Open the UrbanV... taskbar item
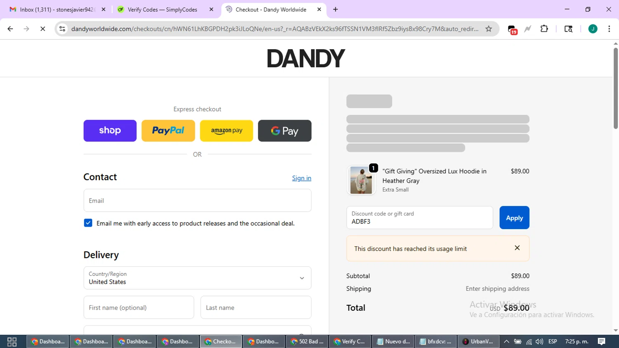The width and height of the screenshot is (619, 348). coord(478,341)
